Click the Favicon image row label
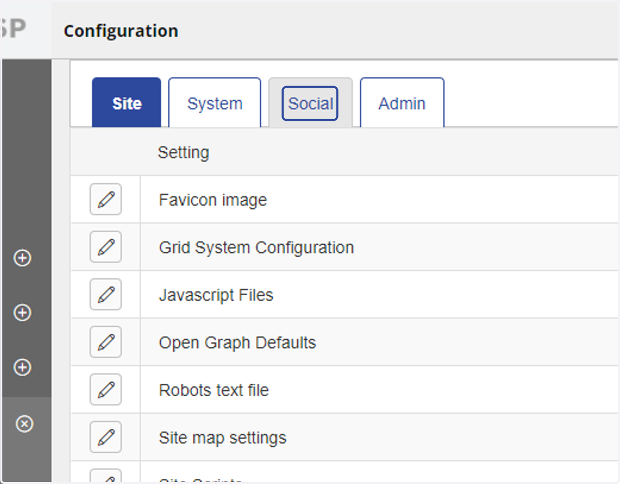Image resolution: width=620 pixels, height=484 pixels. pyautogui.click(x=213, y=200)
